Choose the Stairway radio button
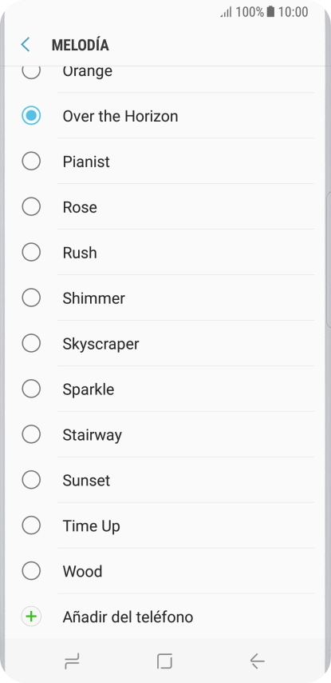The width and height of the screenshot is (331, 683). tap(31, 434)
